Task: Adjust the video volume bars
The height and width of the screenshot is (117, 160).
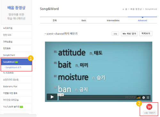Action: click(139, 97)
